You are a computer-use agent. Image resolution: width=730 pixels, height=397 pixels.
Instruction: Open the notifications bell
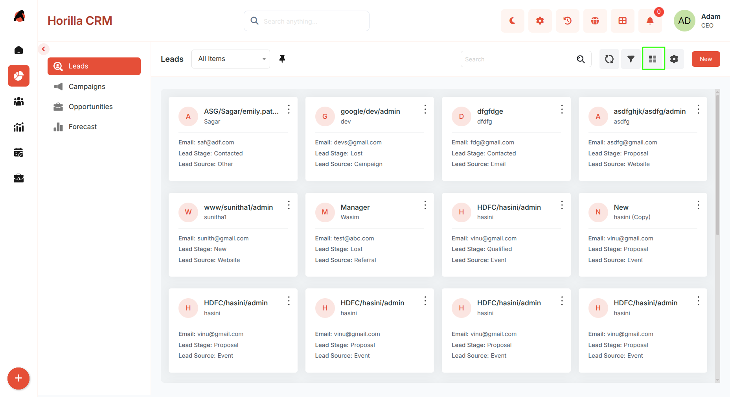pos(650,21)
